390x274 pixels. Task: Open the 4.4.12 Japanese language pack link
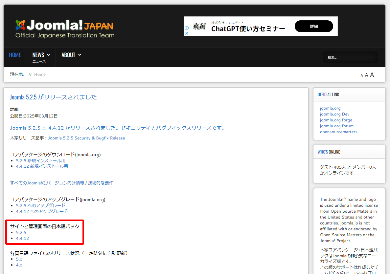click(23, 239)
